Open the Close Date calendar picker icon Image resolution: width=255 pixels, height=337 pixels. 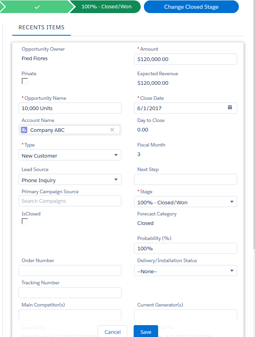point(230,108)
